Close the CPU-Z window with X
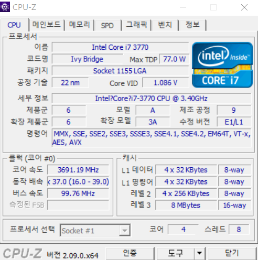This screenshot has width=258, height=260. [244, 7]
